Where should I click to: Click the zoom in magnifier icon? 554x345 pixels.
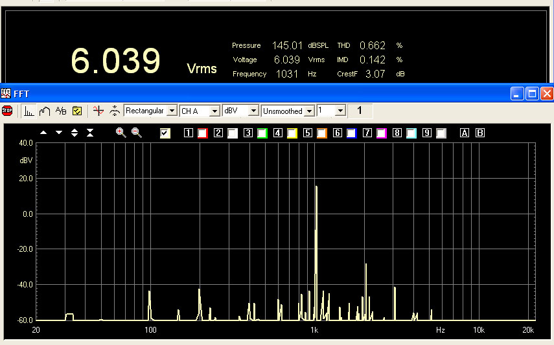[121, 133]
